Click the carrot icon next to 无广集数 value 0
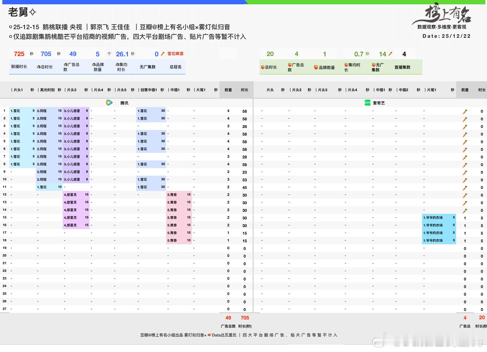 [162, 54]
